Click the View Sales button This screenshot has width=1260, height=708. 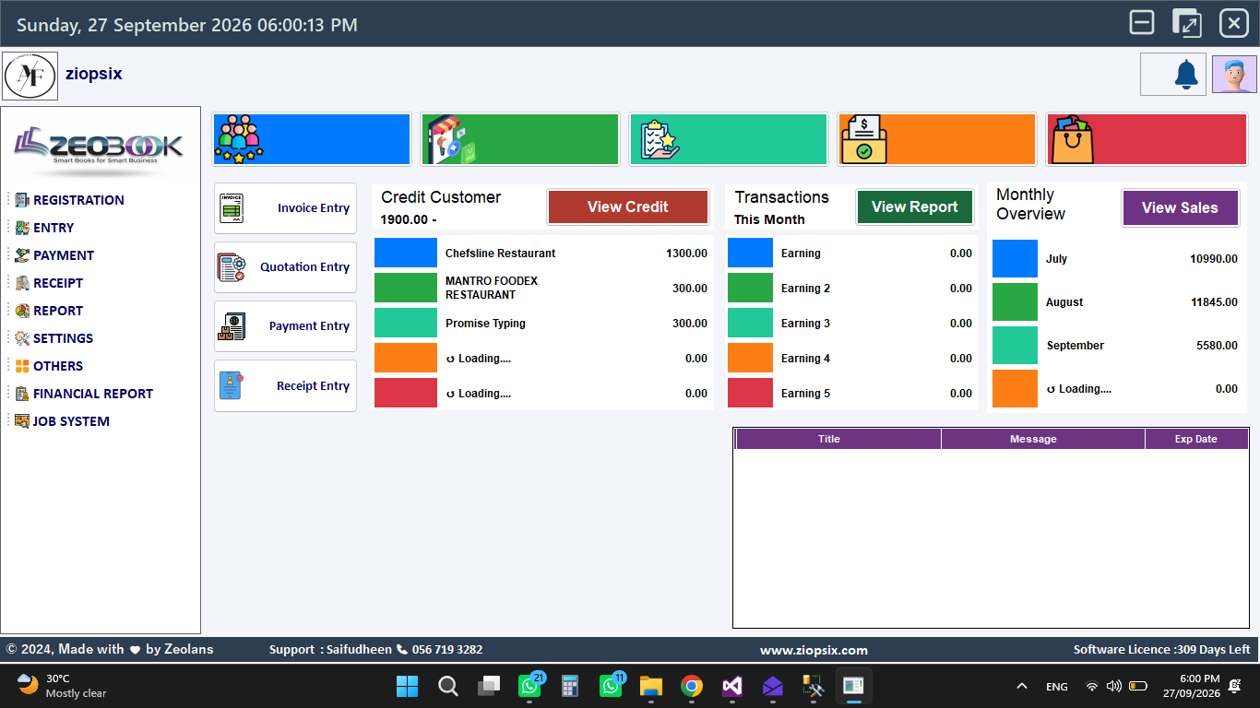(x=1180, y=208)
